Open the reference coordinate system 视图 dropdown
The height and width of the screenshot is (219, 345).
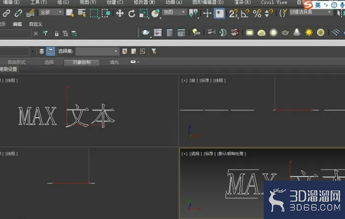click(174, 12)
